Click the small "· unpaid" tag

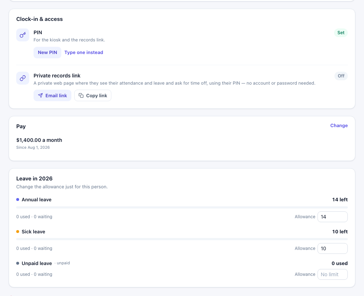click(x=62, y=263)
